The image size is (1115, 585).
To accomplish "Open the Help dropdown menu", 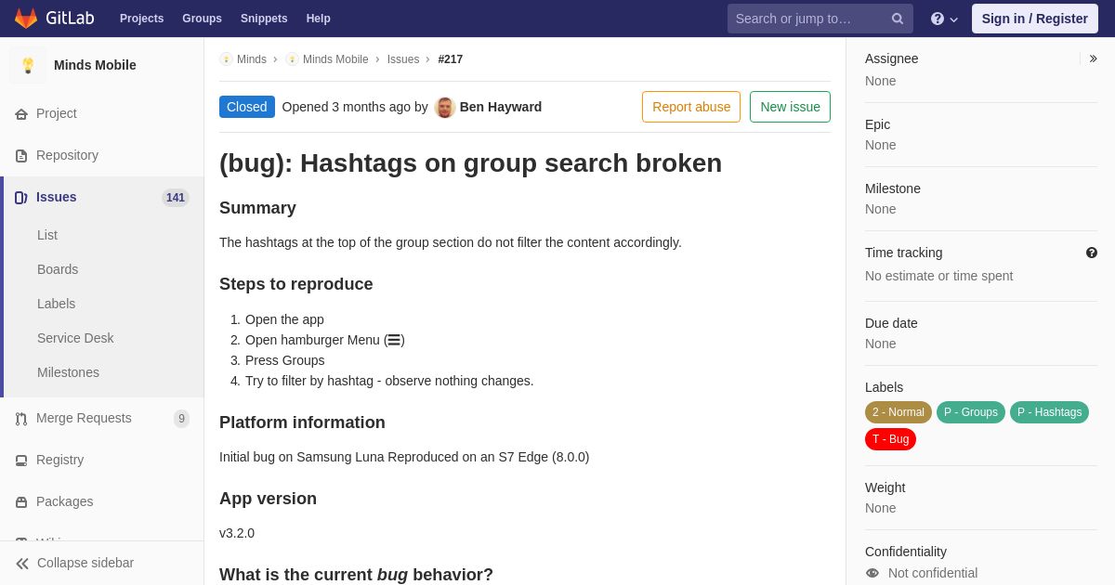I will pos(943,19).
